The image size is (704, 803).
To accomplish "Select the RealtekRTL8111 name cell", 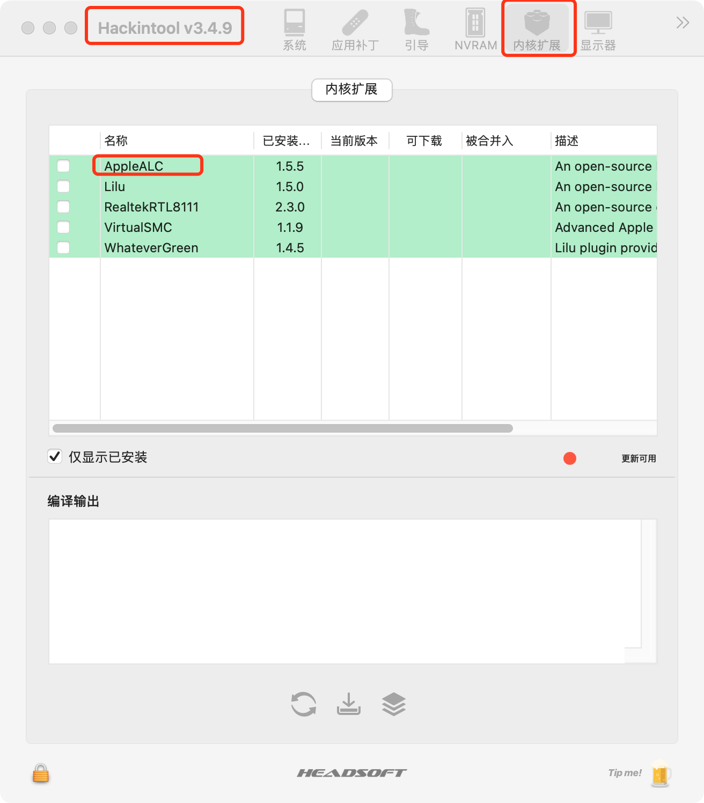I will (x=177, y=207).
